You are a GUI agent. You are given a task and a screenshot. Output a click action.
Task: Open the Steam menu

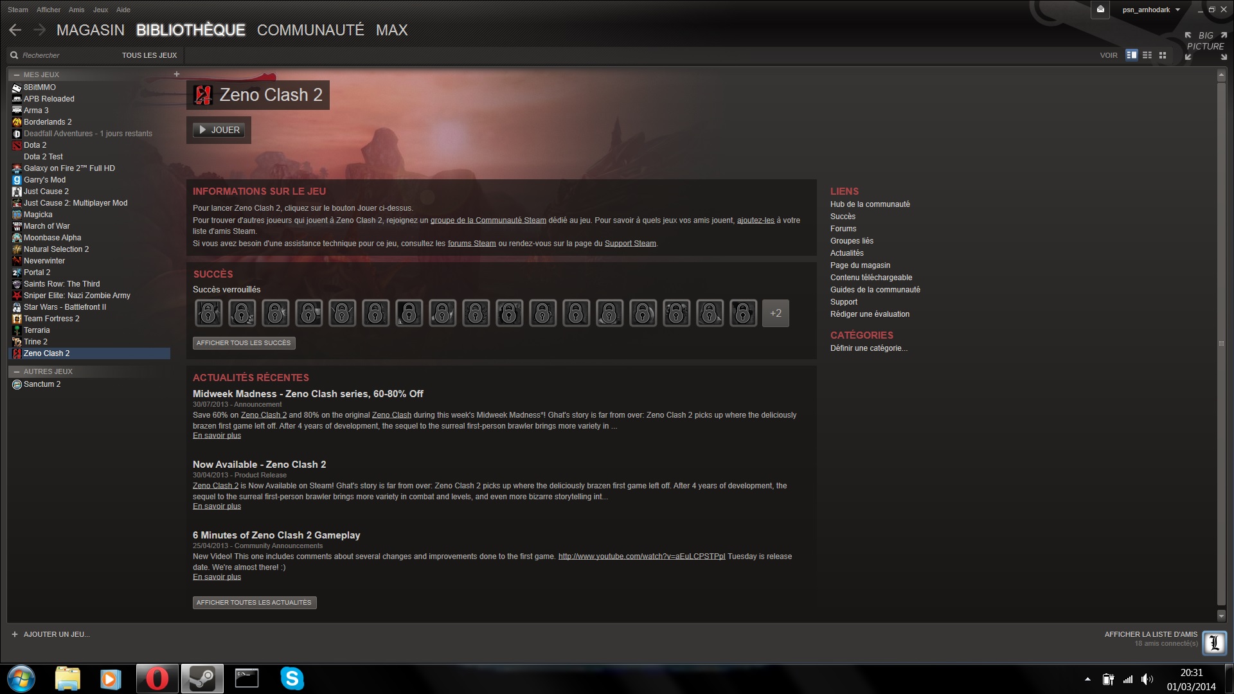(18, 10)
